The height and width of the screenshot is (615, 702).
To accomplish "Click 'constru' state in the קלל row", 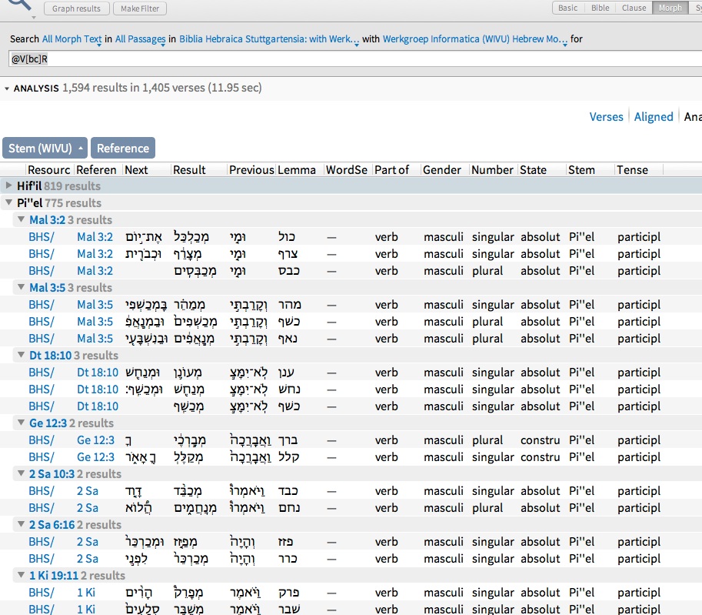I will pyautogui.click(x=541, y=456).
